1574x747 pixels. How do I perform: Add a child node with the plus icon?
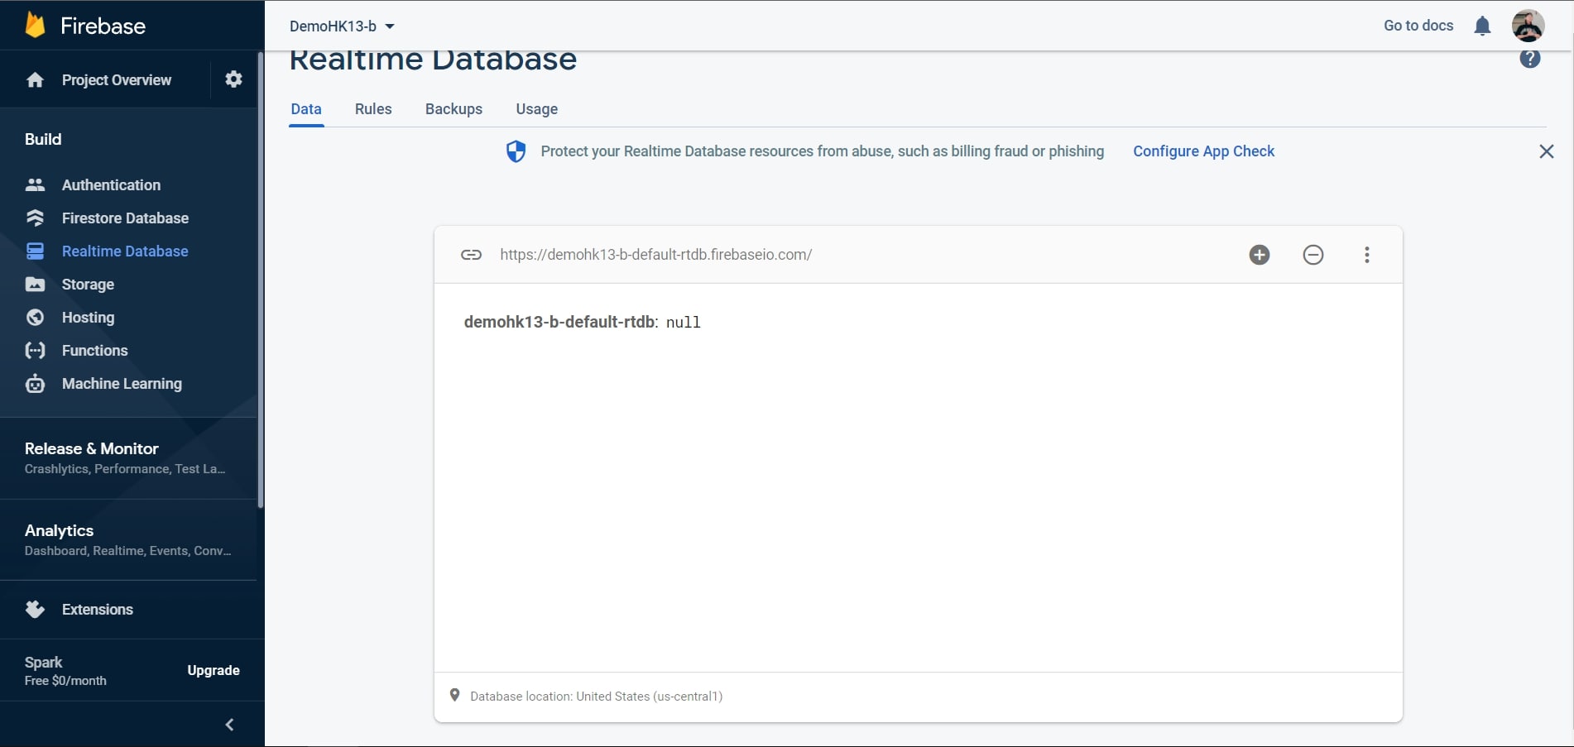tap(1259, 254)
